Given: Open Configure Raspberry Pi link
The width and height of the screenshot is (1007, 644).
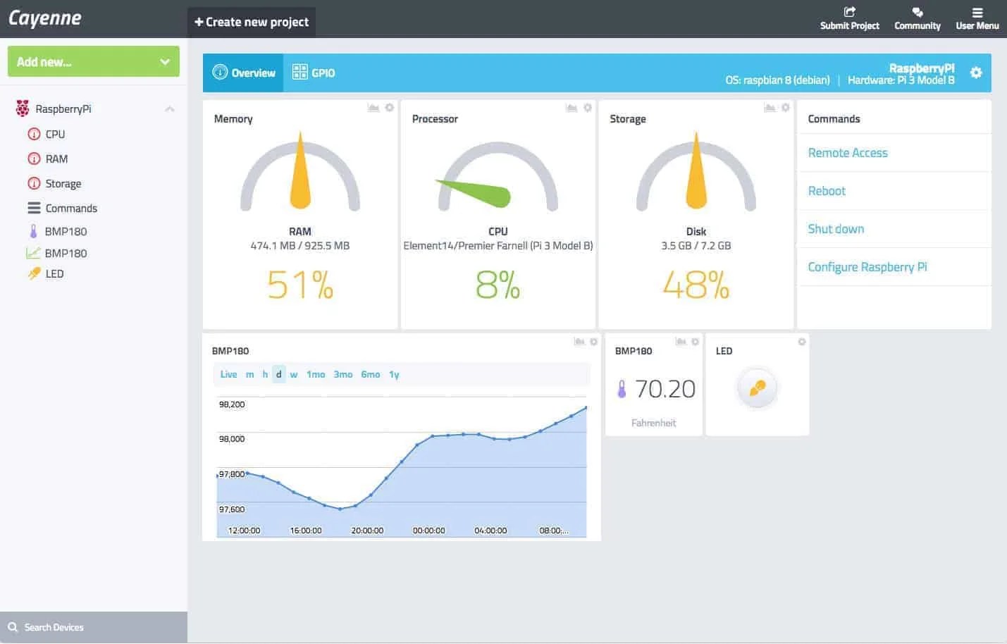Looking at the screenshot, I should point(867,267).
